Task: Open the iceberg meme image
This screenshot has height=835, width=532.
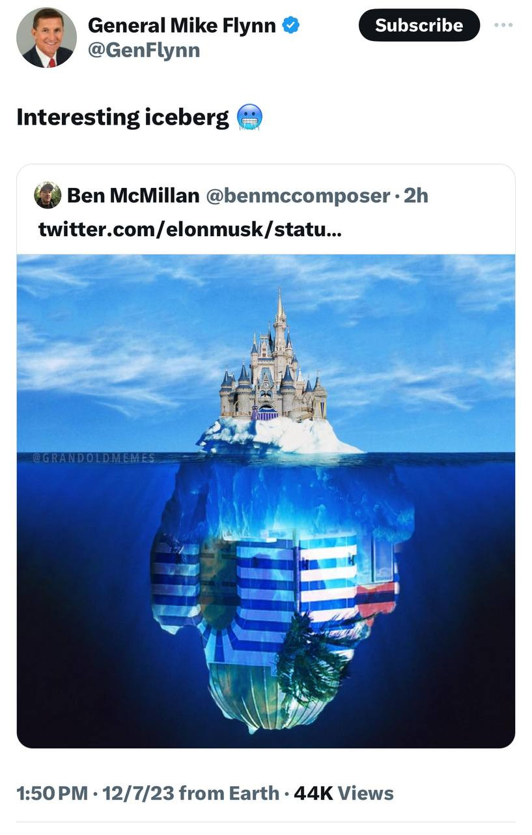Action: (266, 501)
